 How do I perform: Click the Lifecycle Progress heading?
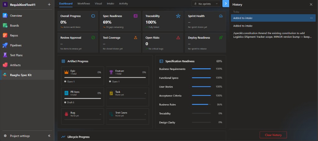coord(79,137)
